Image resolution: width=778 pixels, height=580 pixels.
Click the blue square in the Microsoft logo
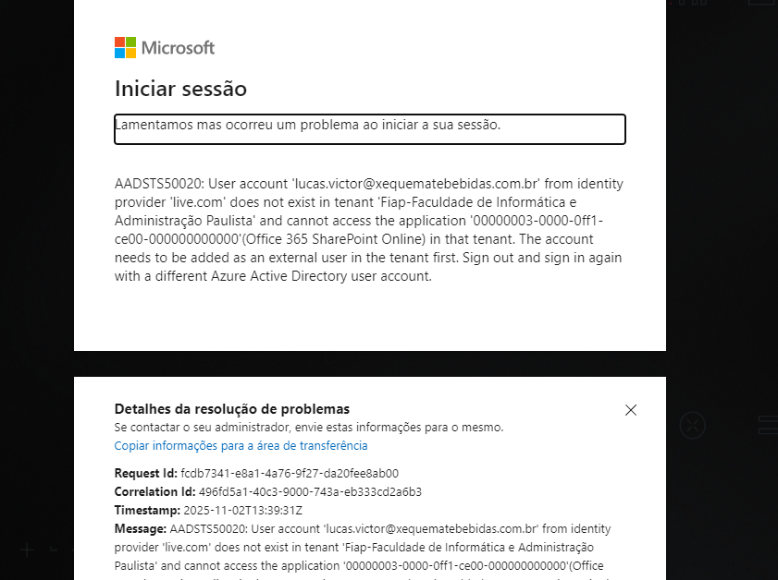[x=119, y=52]
